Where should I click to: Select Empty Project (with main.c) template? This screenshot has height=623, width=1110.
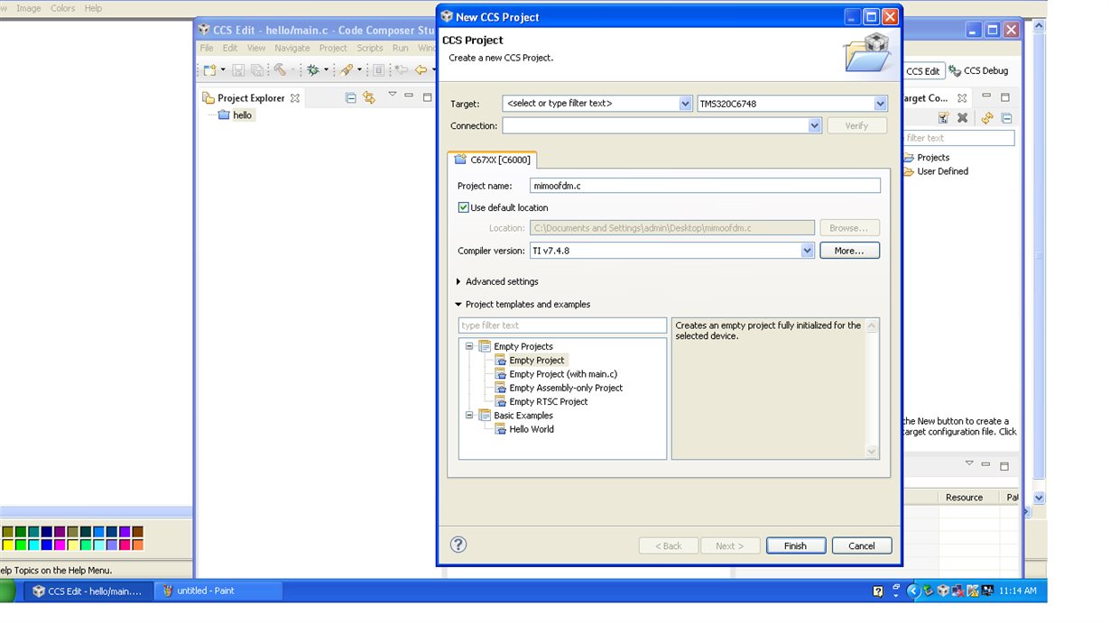point(563,374)
